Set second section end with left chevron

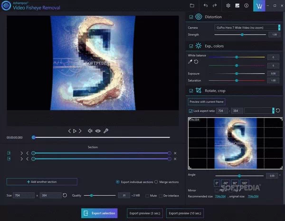tap(27, 159)
